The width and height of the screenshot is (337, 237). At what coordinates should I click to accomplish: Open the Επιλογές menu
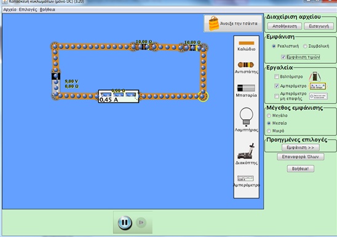pos(28,10)
